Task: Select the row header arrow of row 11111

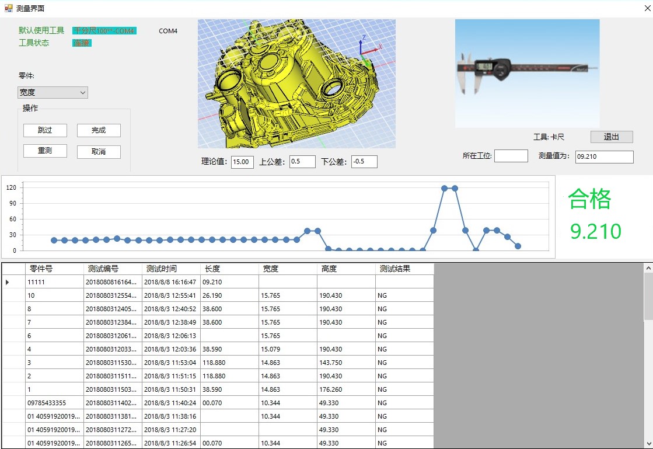Action: (13, 282)
